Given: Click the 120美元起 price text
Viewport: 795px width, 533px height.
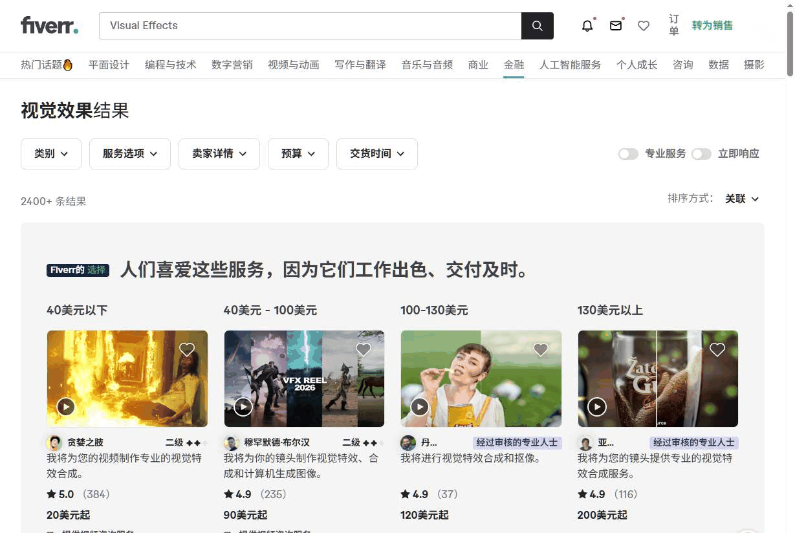Looking at the screenshot, I should coord(425,516).
